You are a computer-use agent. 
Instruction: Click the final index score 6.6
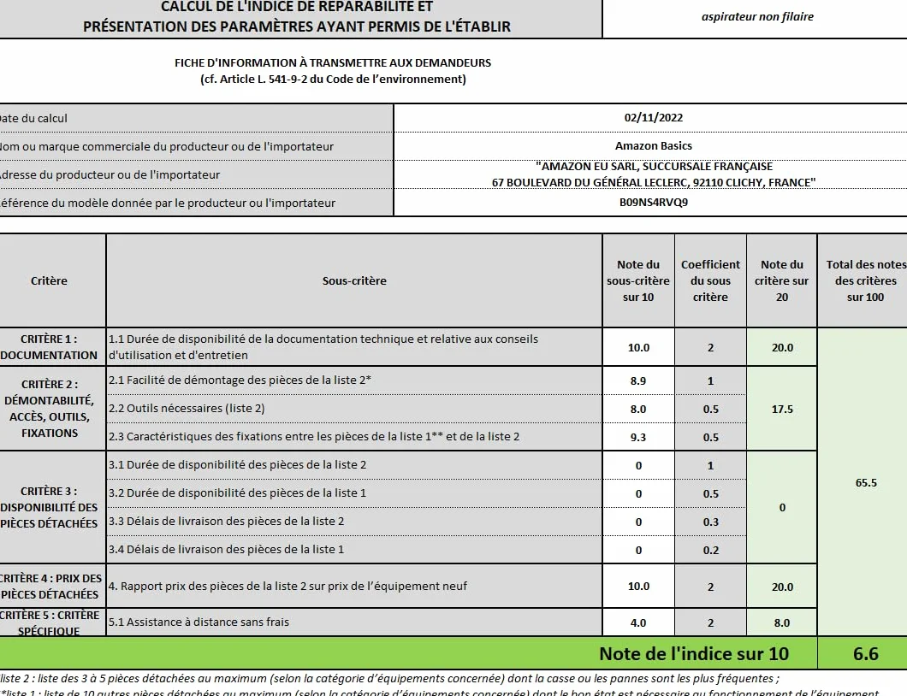[x=865, y=654]
